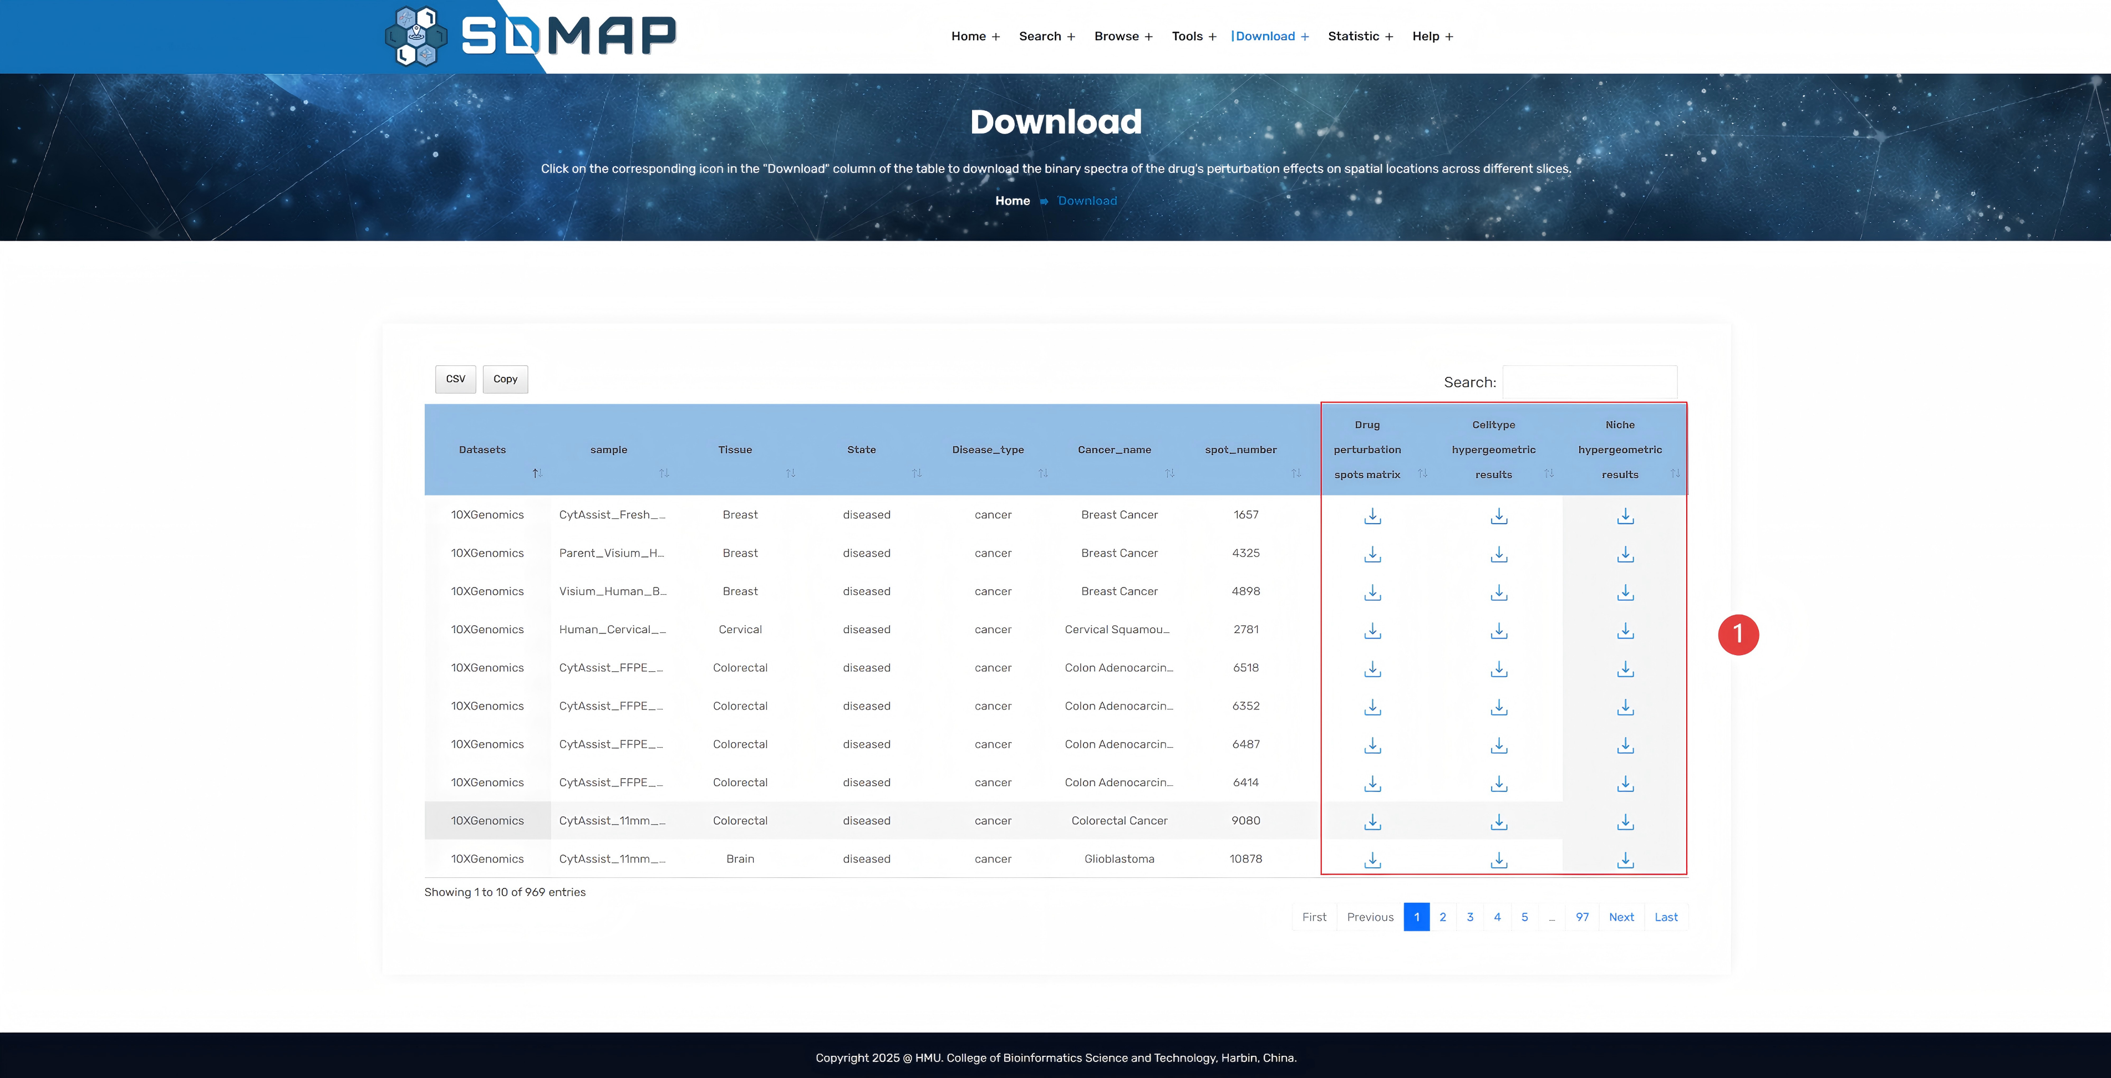Export table with CSV button
The height and width of the screenshot is (1078, 2111).
[455, 379]
